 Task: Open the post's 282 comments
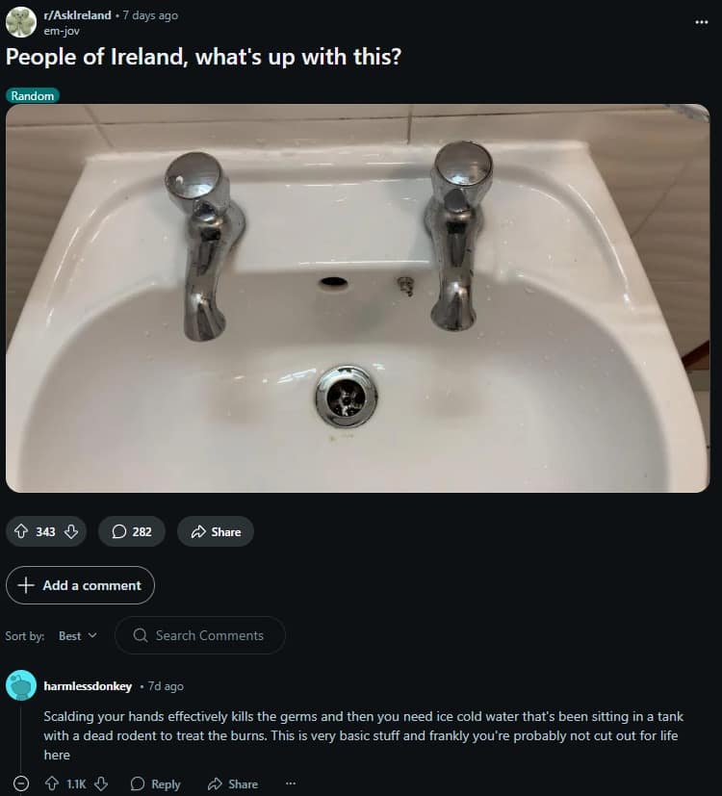pos(131,531)
